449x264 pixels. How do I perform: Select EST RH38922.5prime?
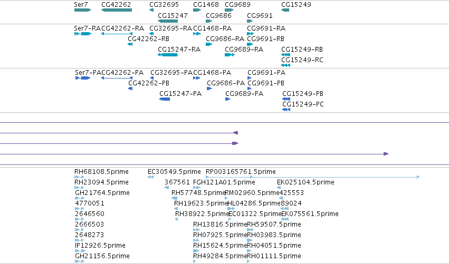pyautogui.click(x=176, y=219)
